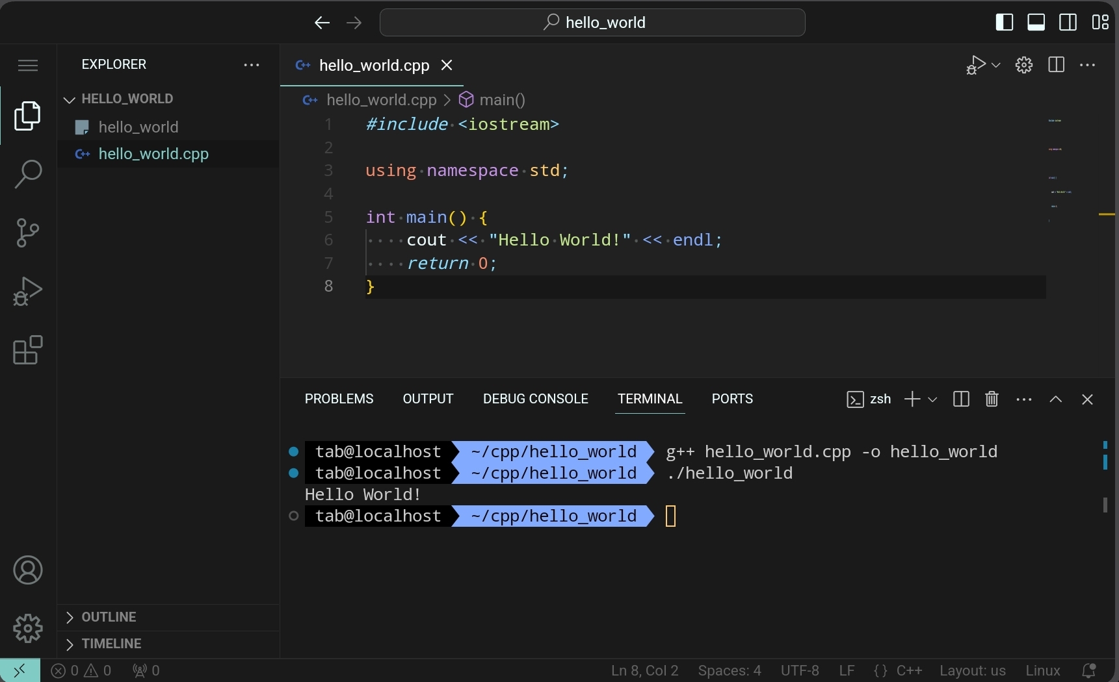Screen dimensions: 1119x682
Task: Switch to the Debug Console tab
Action: [535, 399]
